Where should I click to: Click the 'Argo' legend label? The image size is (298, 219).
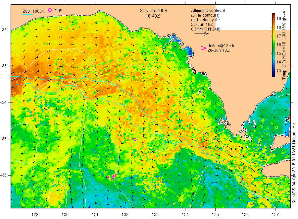click(x=58, y=10)
